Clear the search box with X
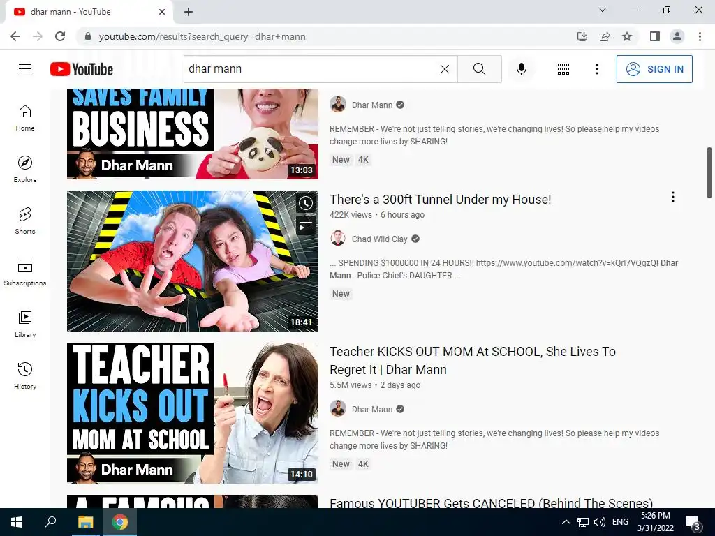This screenshot has width=715, height=536. pyautogui.click(x=445, y=69)
